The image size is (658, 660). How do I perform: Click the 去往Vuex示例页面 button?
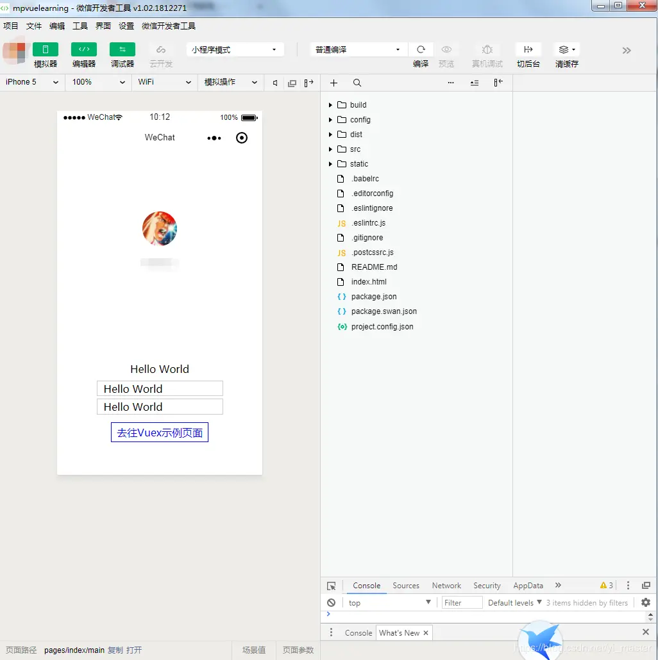[x=159, y=432]
